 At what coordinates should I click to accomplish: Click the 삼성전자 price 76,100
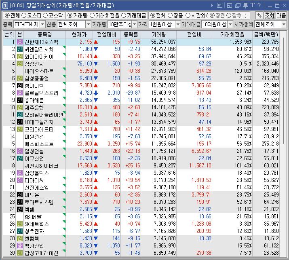tap(84, 64)
